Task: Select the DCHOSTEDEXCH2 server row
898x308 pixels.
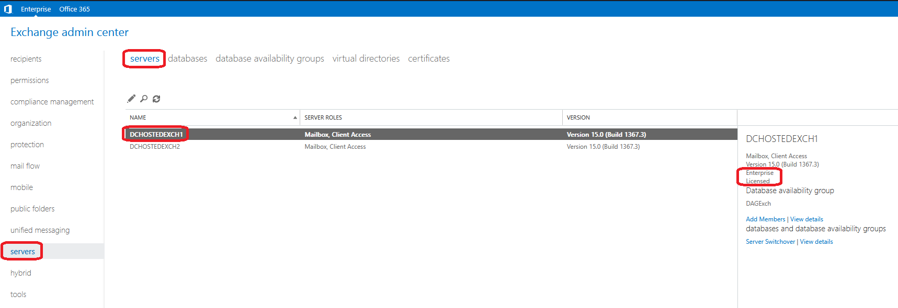Action: click(155, 147)
